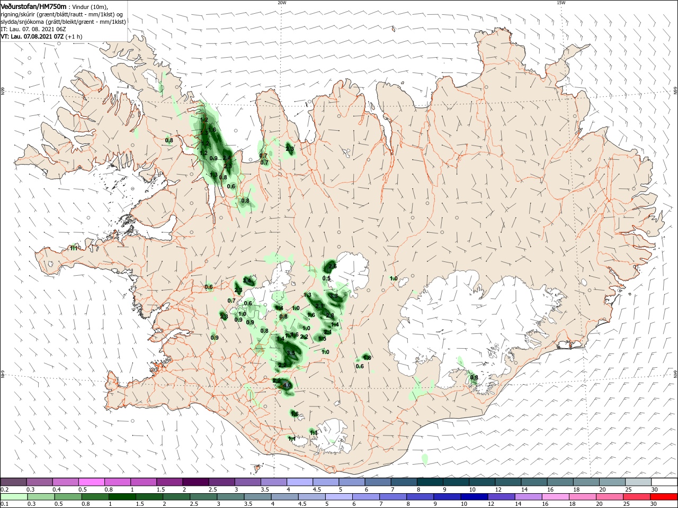Select deep blue lower swatch labeled 10
Image resolution: width=678 pixels, height=508 pixels.
[x=475, y=497]
